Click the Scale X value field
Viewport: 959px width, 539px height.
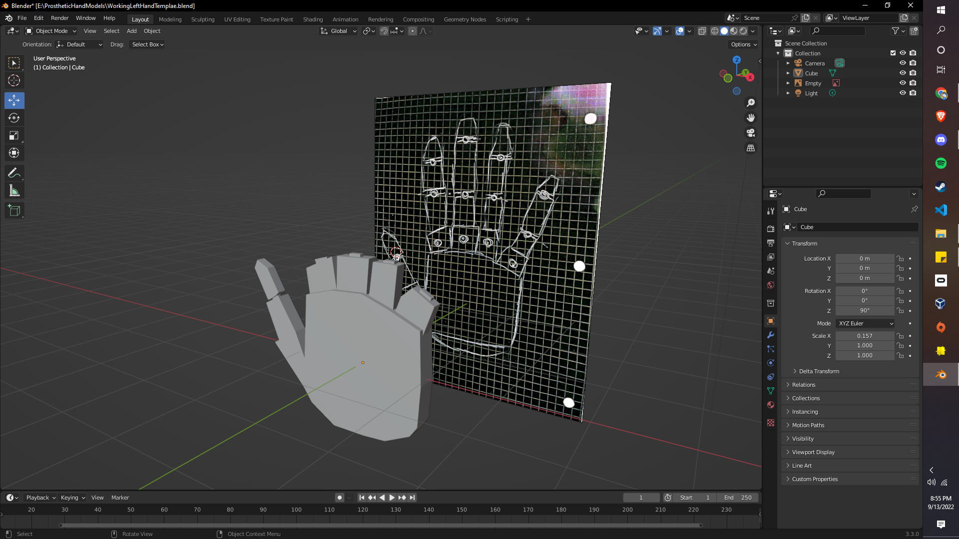865,336
